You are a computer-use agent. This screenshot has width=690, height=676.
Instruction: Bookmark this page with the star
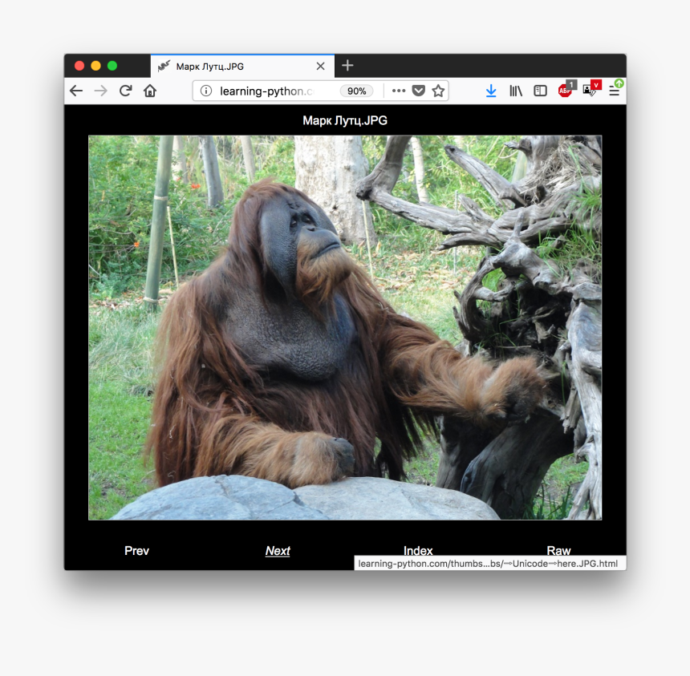[438, 91]
